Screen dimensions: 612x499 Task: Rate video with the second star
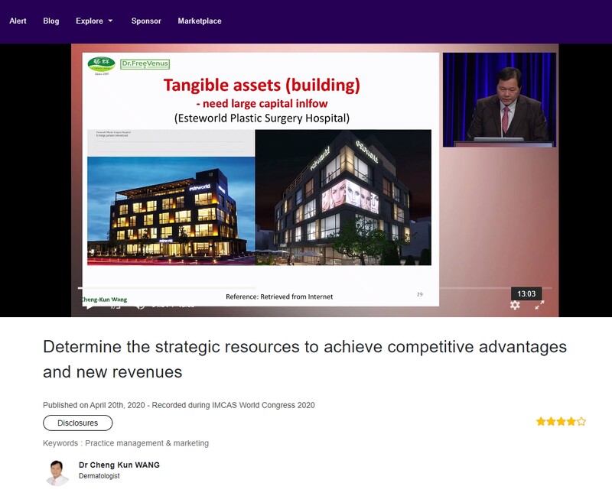coord(551,421)
